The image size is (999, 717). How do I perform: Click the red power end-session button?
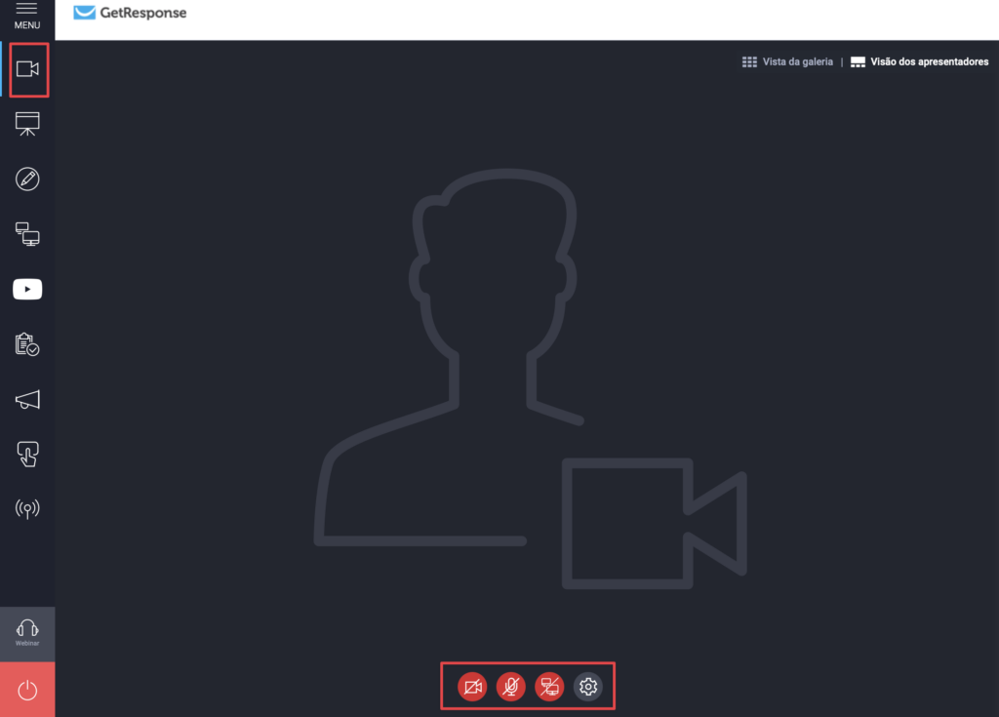(27, 690)
